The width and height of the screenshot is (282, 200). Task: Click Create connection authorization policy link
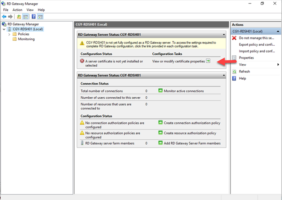(x=192, y=122)
